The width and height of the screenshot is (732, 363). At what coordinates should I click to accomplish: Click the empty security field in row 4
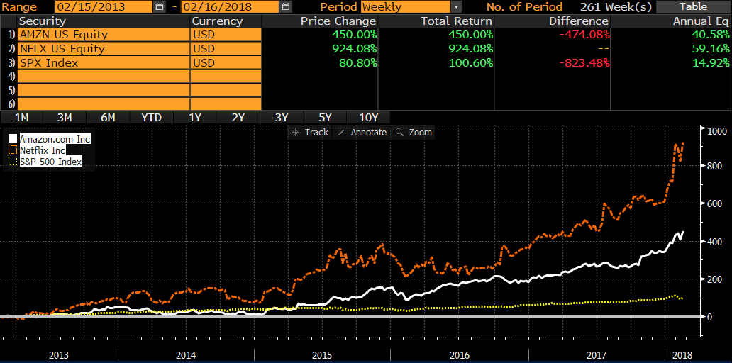[103, 77]
